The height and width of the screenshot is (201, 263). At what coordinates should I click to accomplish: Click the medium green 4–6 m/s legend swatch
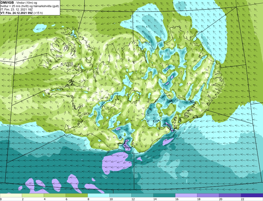point(55,195)
